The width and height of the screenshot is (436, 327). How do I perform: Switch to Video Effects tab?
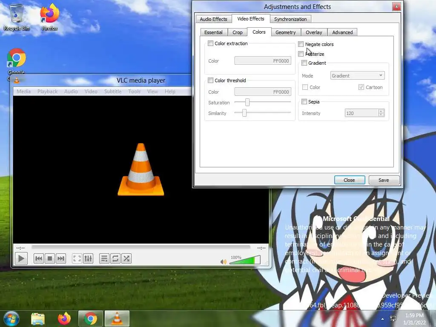pyautogui.click(x=250, y=19)
